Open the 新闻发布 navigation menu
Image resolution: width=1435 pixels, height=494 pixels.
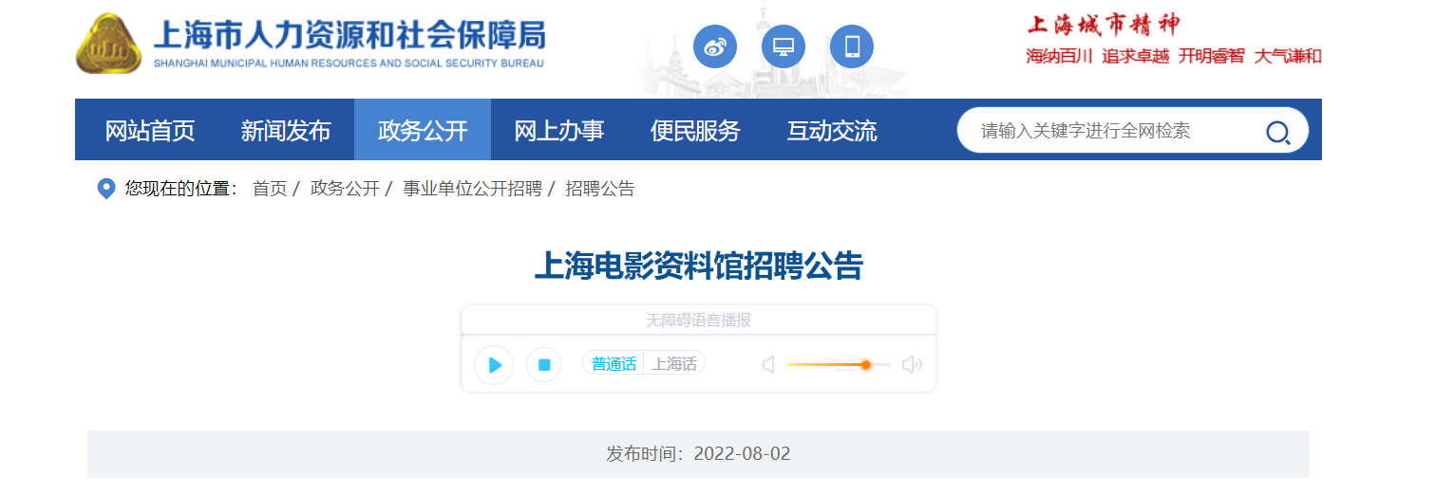click(285, 131)
